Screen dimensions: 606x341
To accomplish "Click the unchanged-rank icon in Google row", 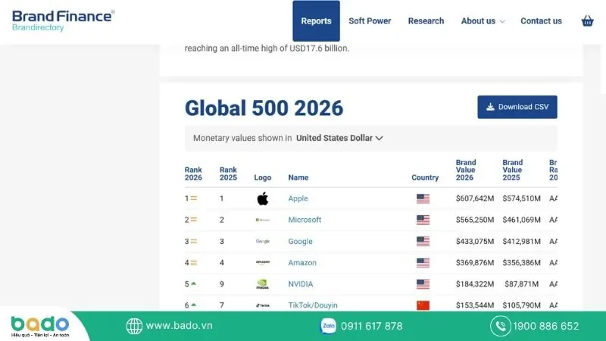I will point(194,241).
